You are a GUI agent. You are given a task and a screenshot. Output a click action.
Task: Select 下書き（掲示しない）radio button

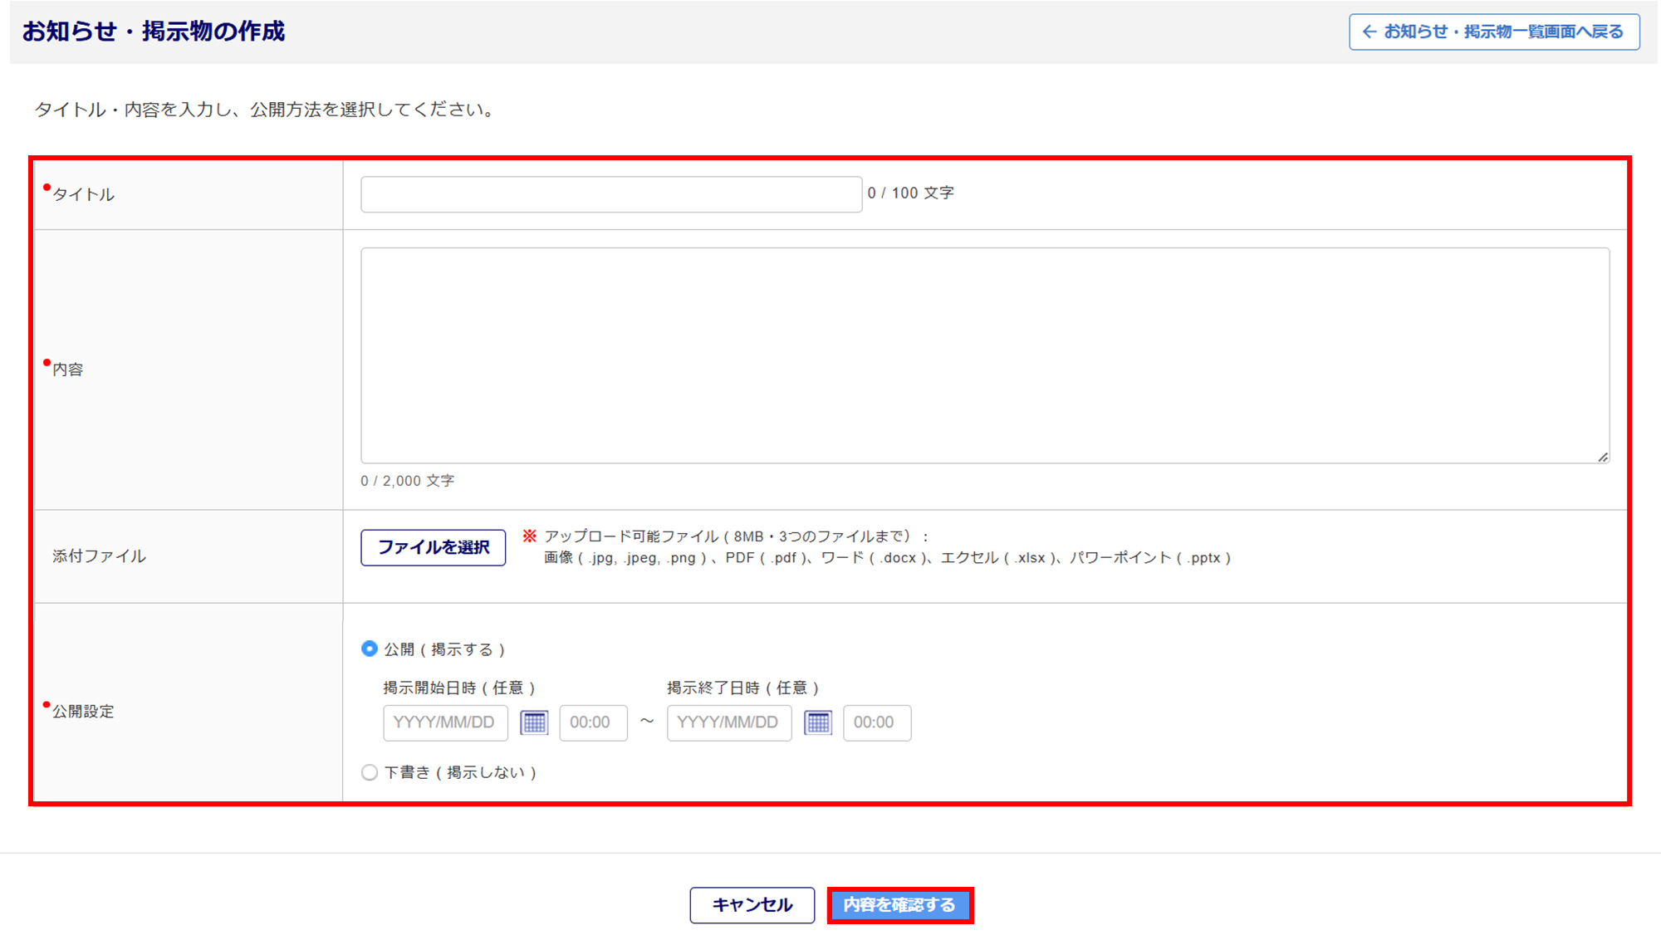click(x=370, y=772)
